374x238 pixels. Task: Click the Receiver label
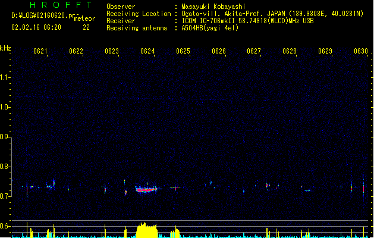click(x=121, y=21)
